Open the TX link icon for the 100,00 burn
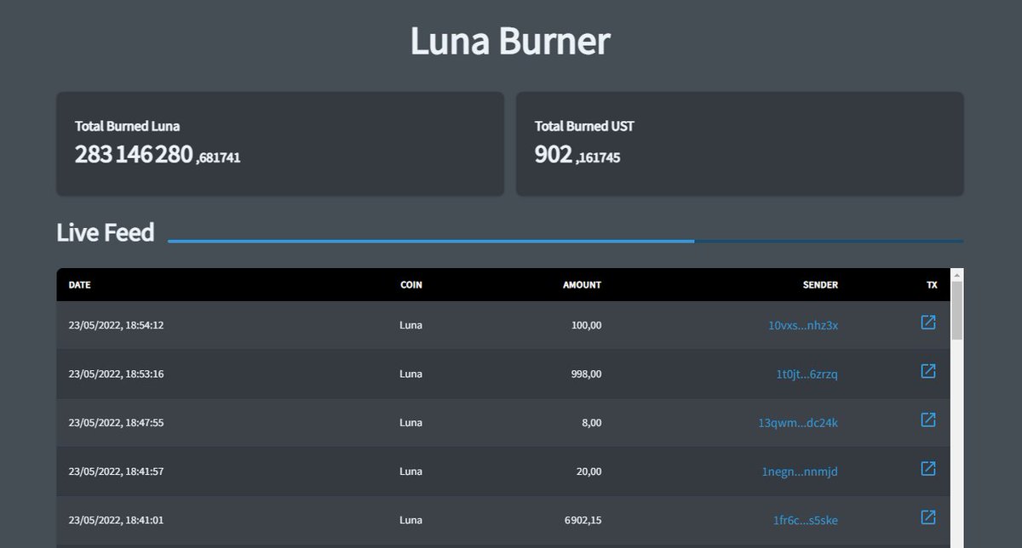Image resolution: width=1022 pixels, height=548 pixels. pyautogui.click(x=927, y=323)
